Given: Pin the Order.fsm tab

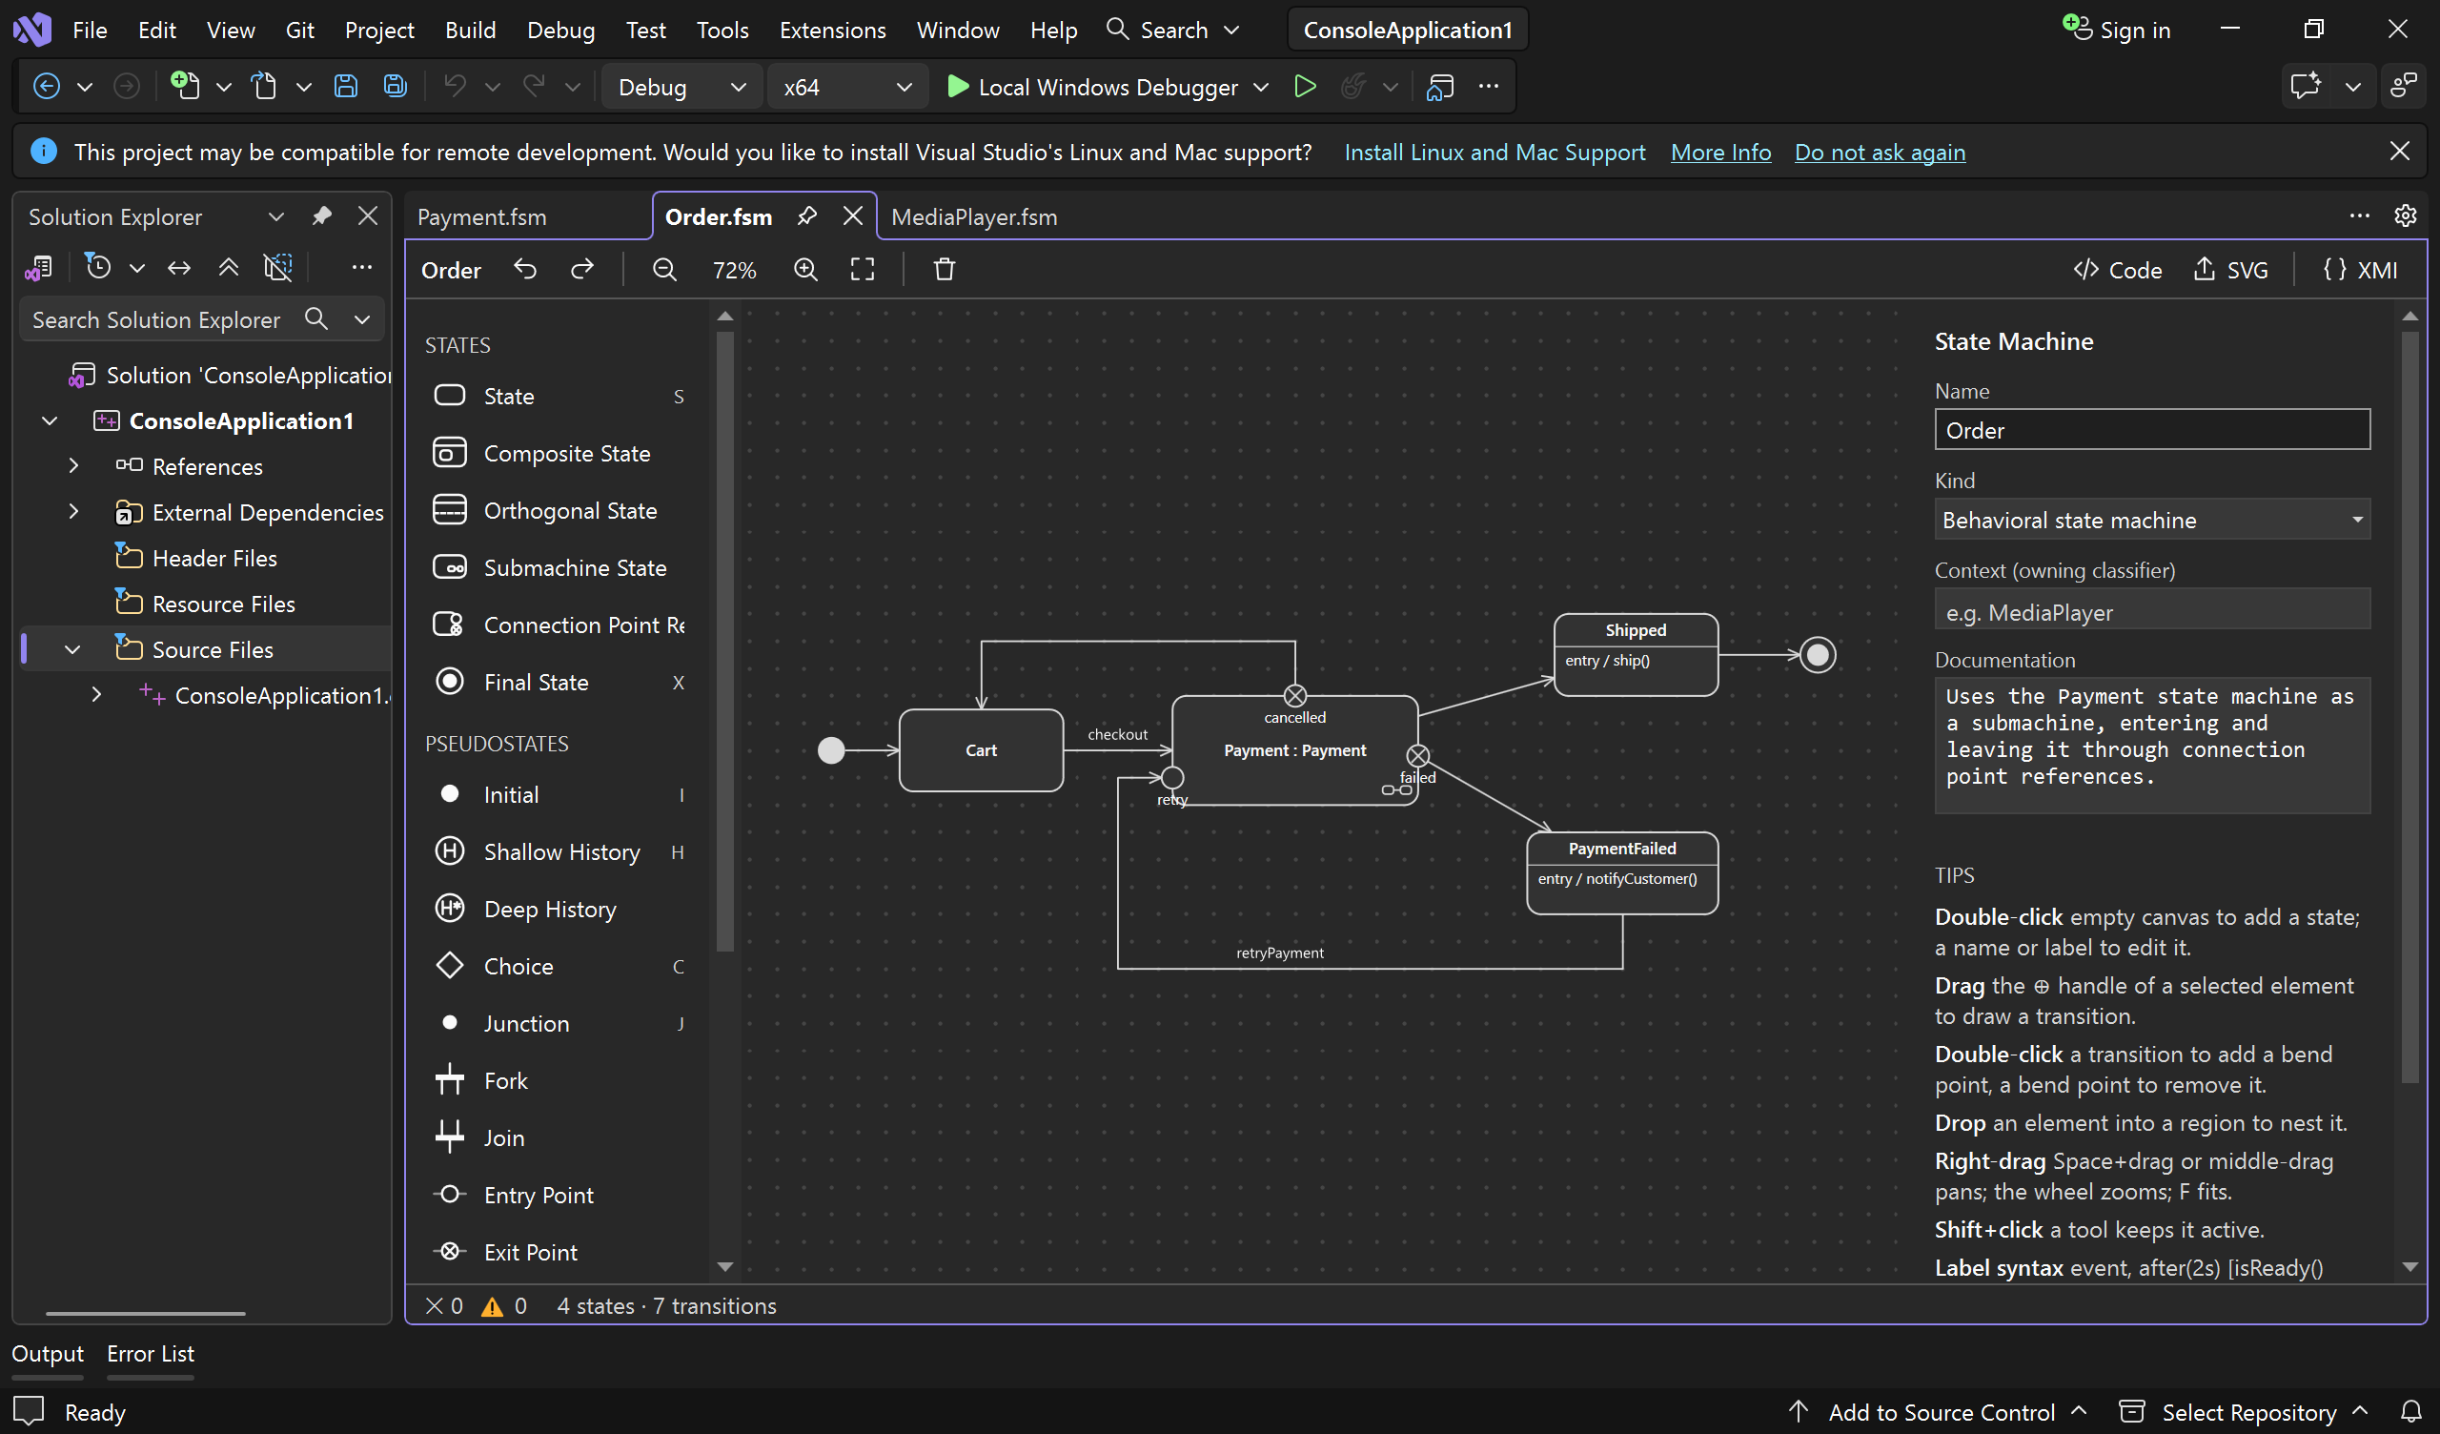Looking at the screenshot, I should pos(806,216).
